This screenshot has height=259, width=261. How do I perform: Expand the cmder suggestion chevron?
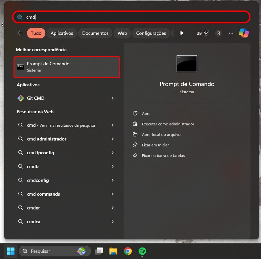click(112, 208)
